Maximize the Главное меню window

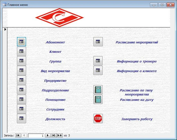pyautogui.click(x=162, y=5)
